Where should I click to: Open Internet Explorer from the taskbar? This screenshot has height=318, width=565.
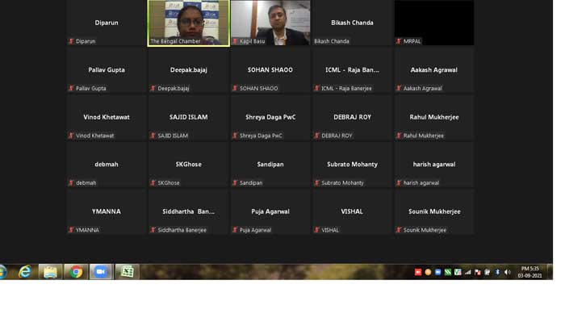pyautogui.click(x=25, y=271)
